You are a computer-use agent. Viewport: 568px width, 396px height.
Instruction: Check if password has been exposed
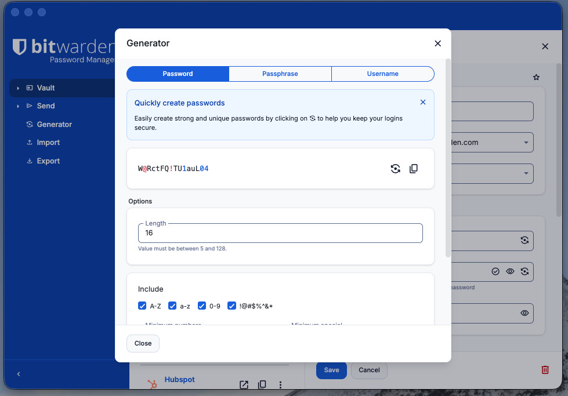click(495, 271)
